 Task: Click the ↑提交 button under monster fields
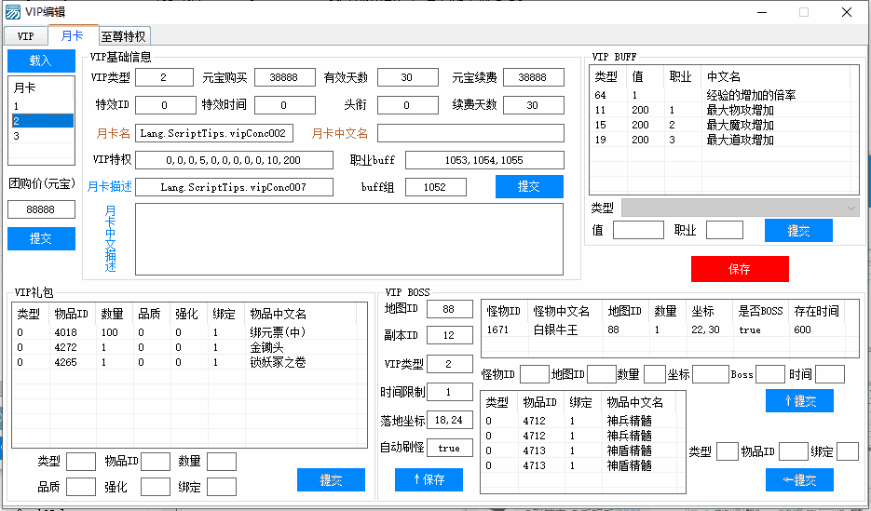798,401
